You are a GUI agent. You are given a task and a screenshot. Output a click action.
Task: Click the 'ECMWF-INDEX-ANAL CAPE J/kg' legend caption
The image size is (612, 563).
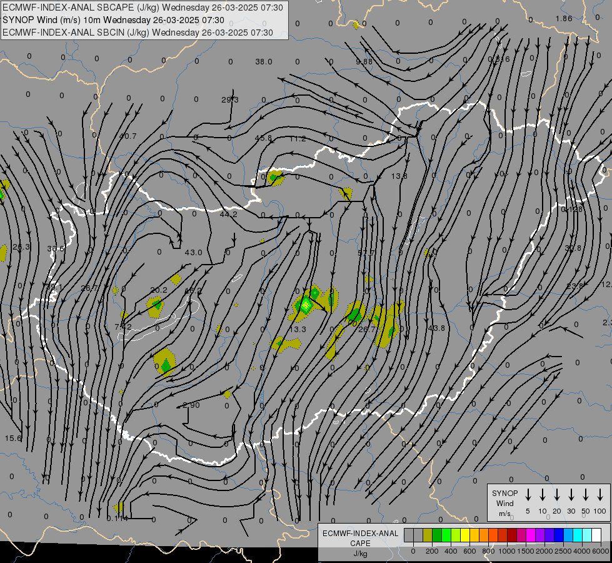point(360,544)
